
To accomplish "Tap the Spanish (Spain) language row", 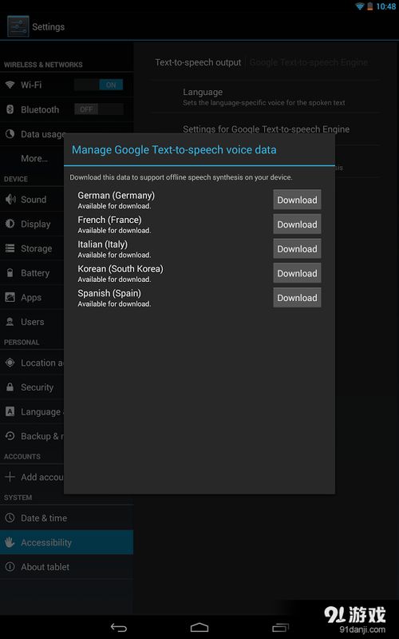I will point(199,297).
